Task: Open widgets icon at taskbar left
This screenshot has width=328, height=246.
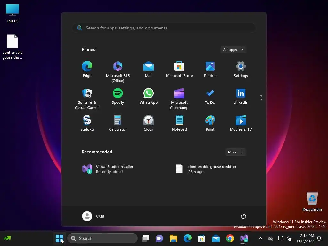Action: [7, 238]
